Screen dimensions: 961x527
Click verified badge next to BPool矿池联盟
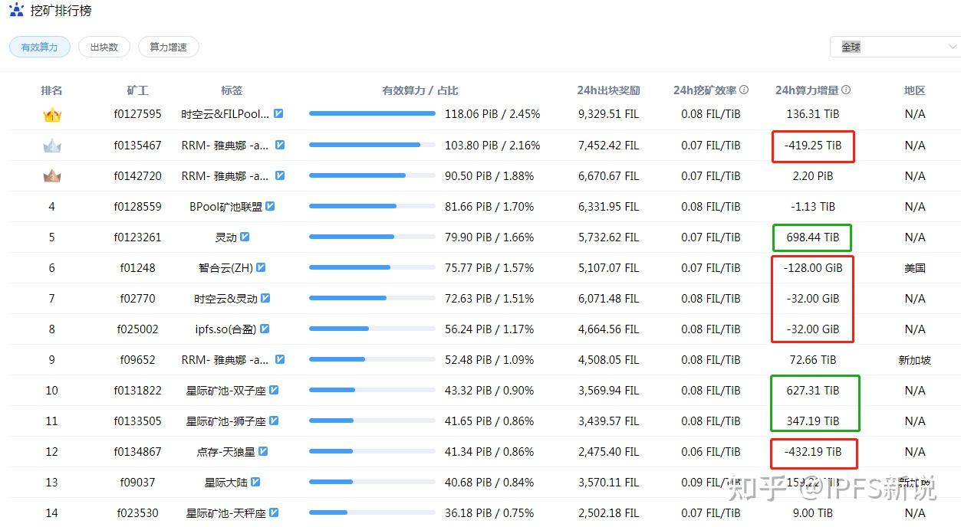(270, 206)
